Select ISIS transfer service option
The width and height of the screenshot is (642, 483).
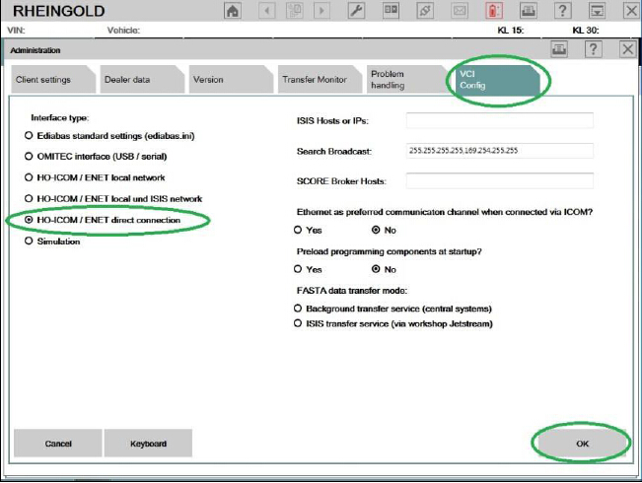pos(298,323)
